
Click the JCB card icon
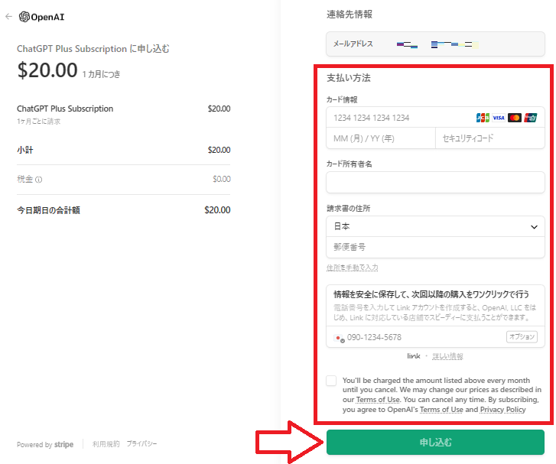tap(483, 118)
